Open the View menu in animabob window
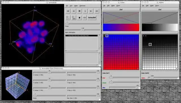Image resolution: width=181 pixels, height=103 pixels. coord(71,6)
